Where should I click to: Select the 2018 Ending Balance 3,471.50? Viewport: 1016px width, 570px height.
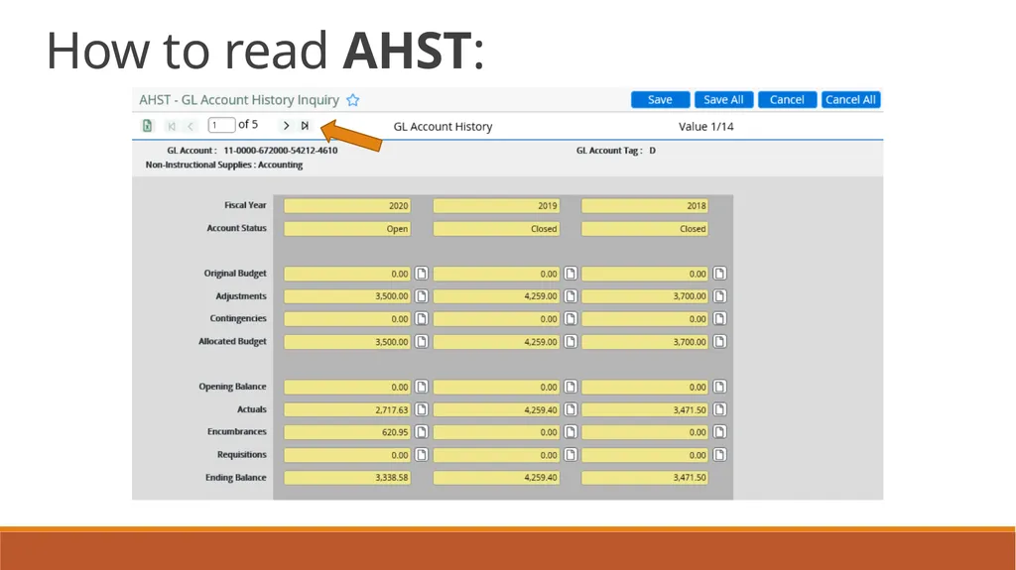(645, 478)
